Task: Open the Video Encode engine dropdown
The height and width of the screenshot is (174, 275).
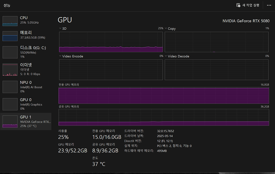Action: [60, 56]
